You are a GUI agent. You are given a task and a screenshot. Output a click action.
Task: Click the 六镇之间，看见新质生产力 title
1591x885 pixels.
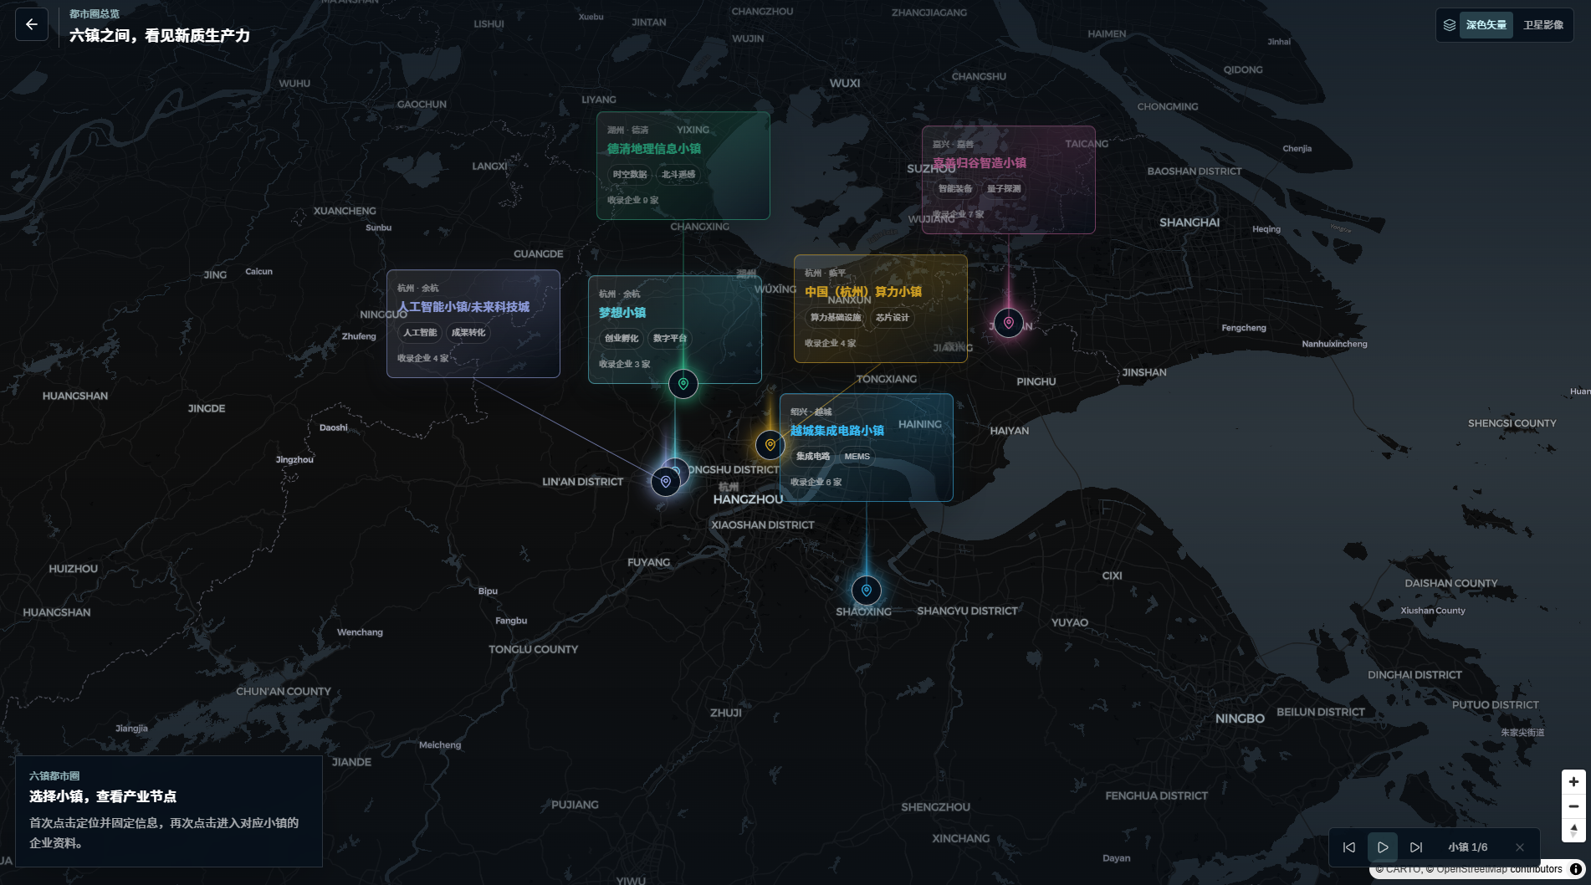160,36
